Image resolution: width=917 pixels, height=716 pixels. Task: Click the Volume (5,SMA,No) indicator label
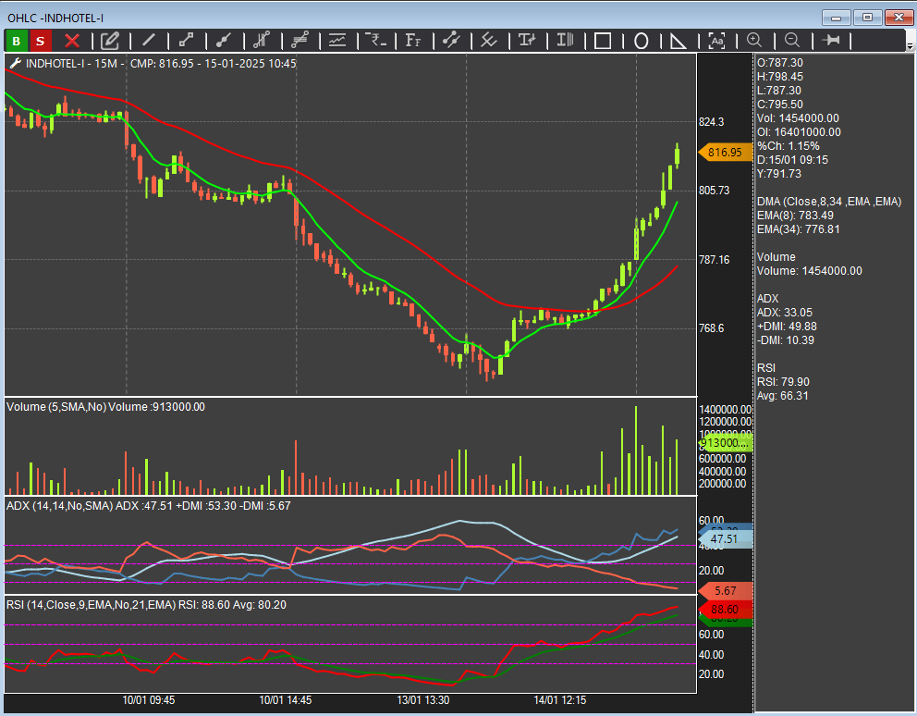coord(56,407)
